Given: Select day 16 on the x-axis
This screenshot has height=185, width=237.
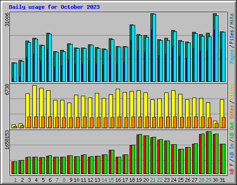Looking at the screenshot, I should click(x=118, y=180).
